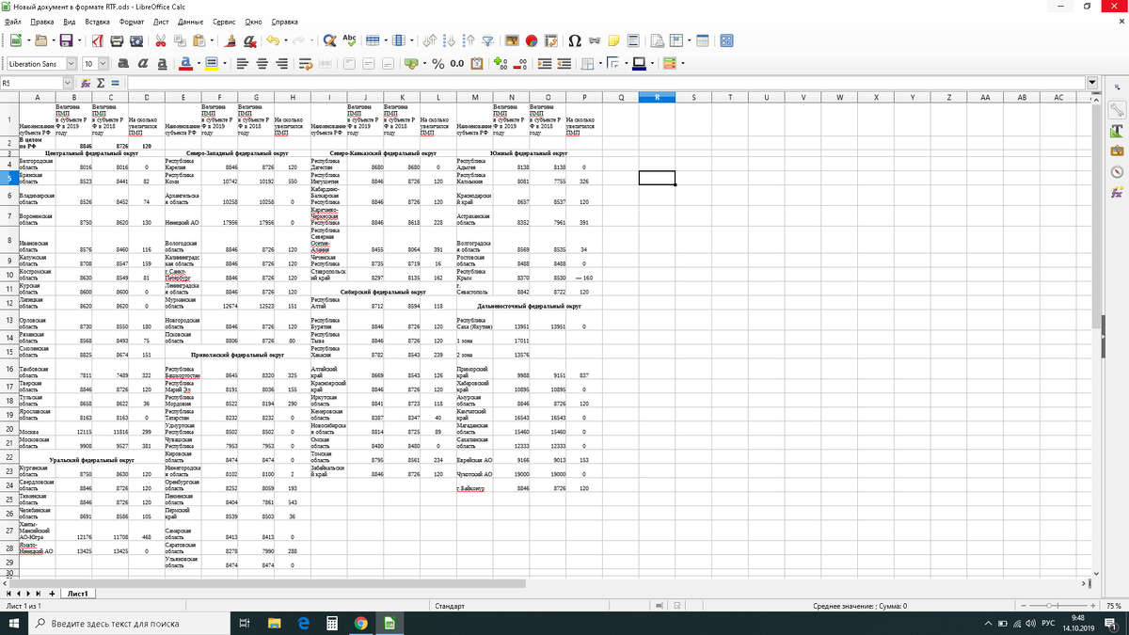Toggle Underline formatting
The height and width of the screenshot is (635, 1129).
162,64
